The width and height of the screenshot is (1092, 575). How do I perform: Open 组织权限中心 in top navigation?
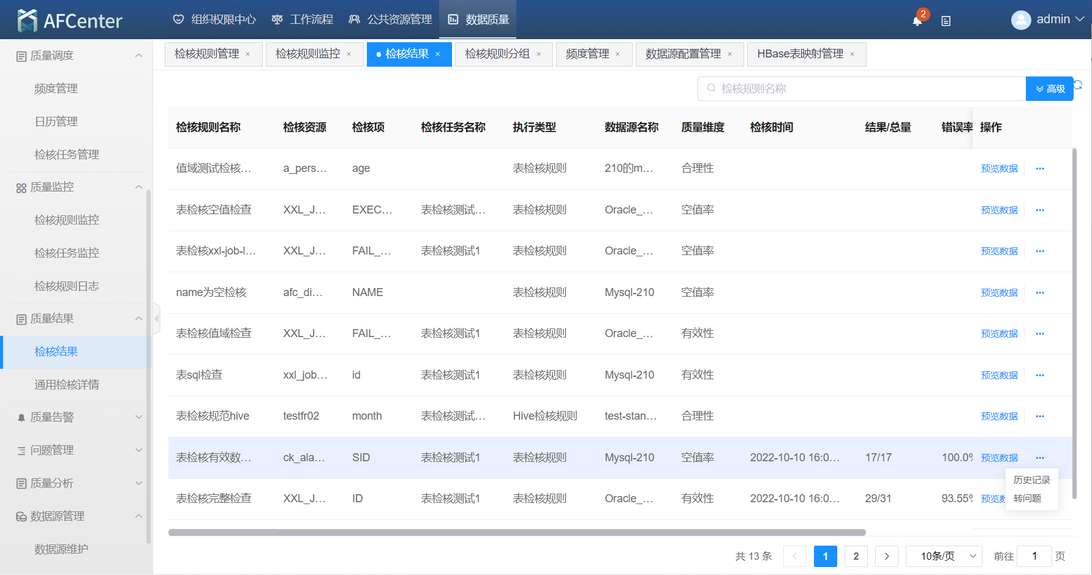click(214, 20)
